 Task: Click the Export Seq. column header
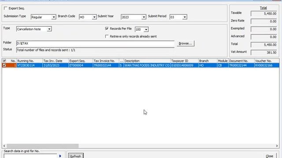[x=81, y=61]
